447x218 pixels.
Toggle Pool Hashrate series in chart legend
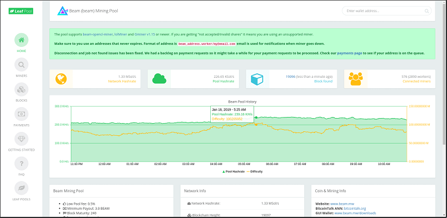(233, 172)
